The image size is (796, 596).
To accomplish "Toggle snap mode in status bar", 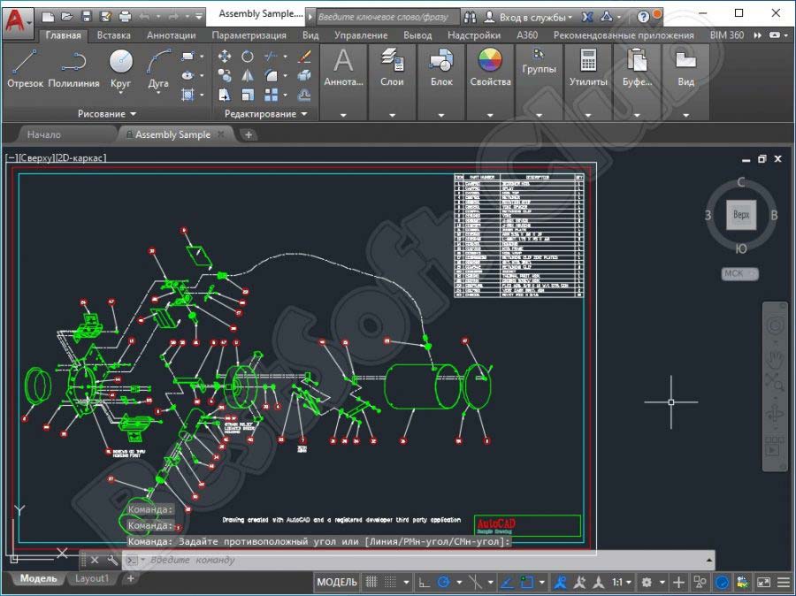I will tap(390, 582).
